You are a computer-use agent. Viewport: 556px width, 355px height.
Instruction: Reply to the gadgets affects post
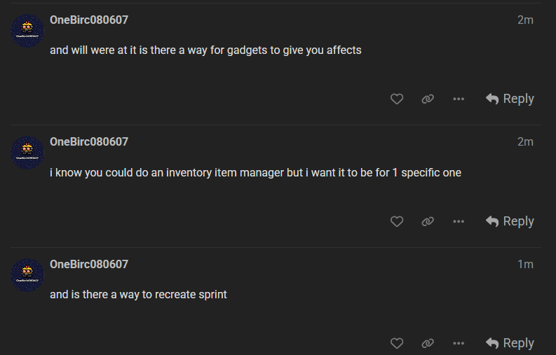510,99
